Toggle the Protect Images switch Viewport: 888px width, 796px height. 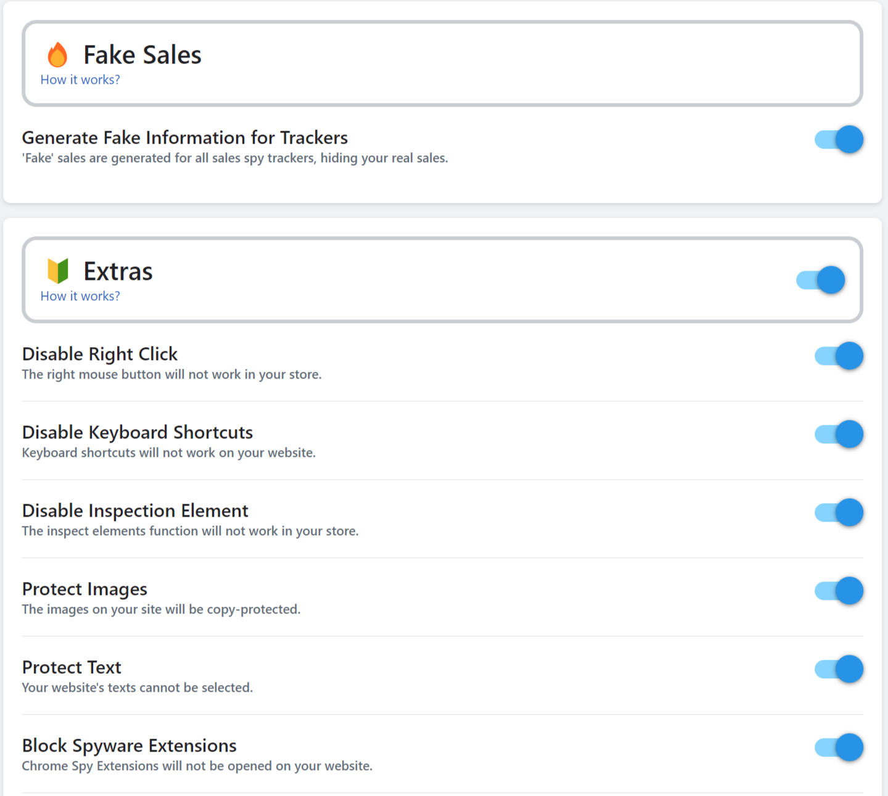coord(839,591)
